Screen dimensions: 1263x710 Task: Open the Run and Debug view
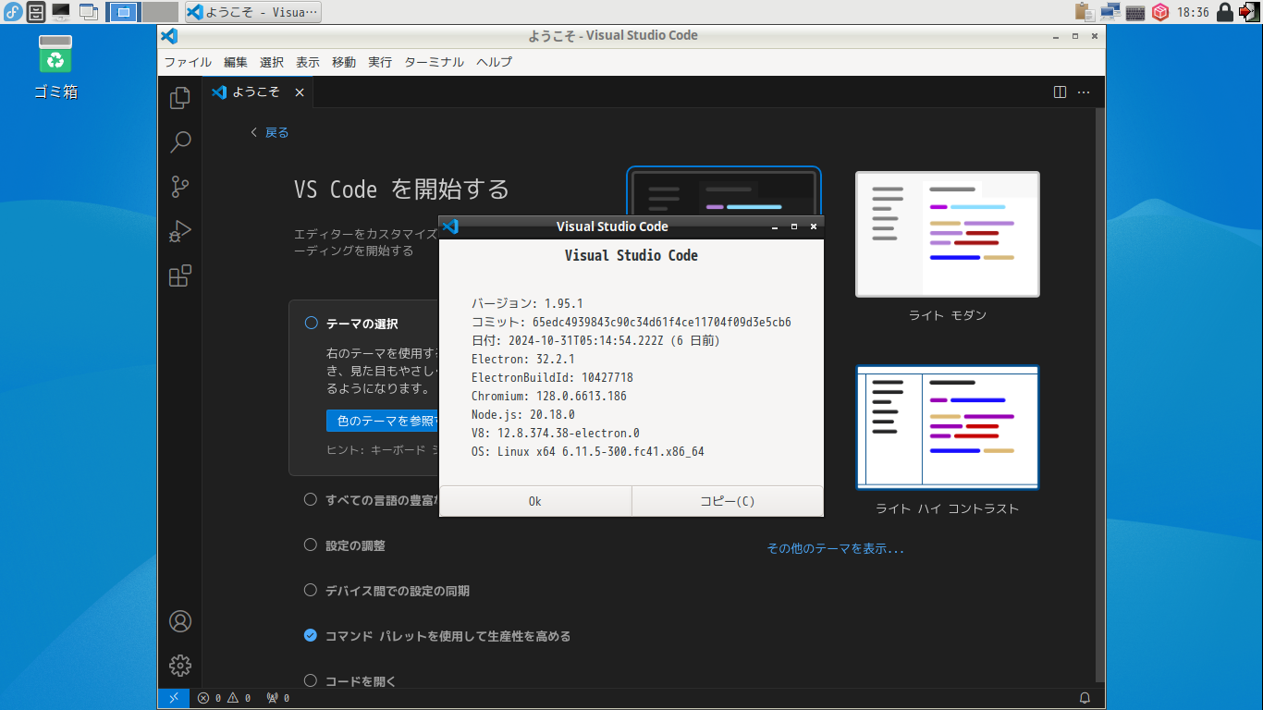pos(180,231)
